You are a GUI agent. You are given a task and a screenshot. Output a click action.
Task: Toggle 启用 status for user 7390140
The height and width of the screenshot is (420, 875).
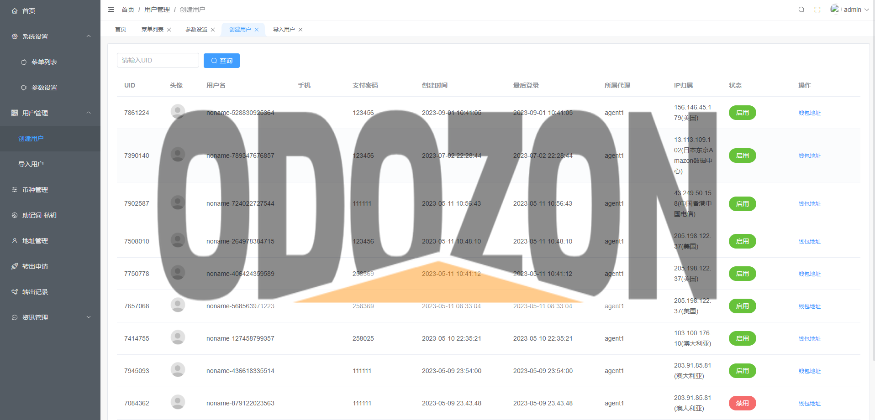[x=742, y=156]
